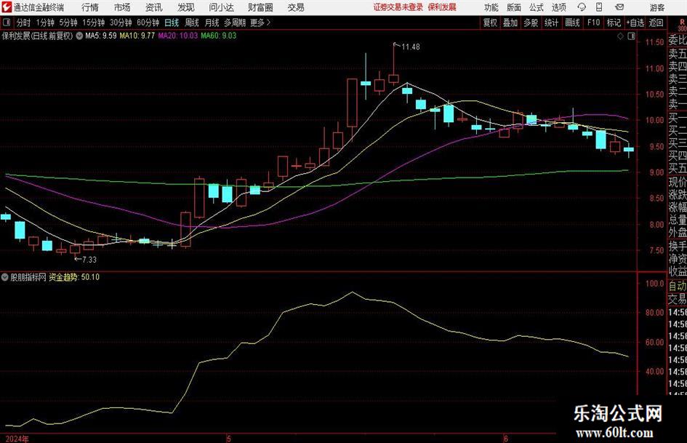Switch to the 月线 monthly tab
Viewport: 687px width, 443px height.
tap(212, 23)
